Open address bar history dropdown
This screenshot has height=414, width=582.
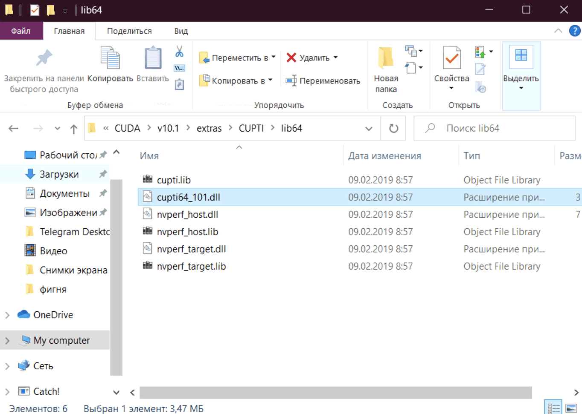(x=369, y=129)
